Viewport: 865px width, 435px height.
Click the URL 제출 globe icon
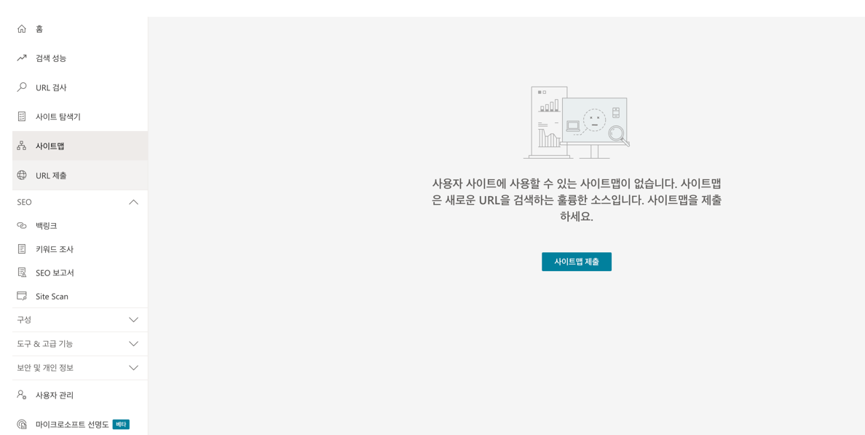click(22, 175)
